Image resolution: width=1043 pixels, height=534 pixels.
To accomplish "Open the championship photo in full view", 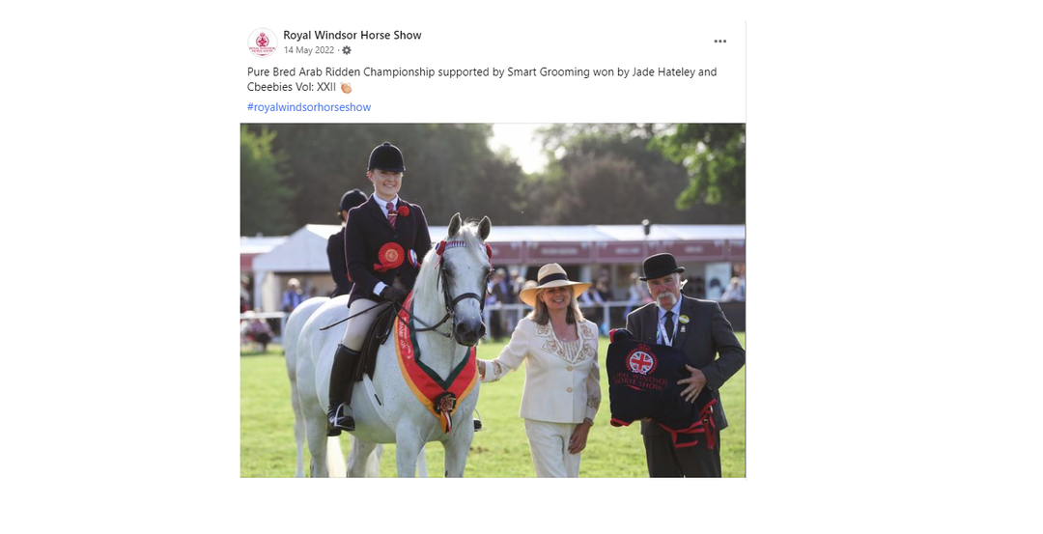I will tap(493, 300).
